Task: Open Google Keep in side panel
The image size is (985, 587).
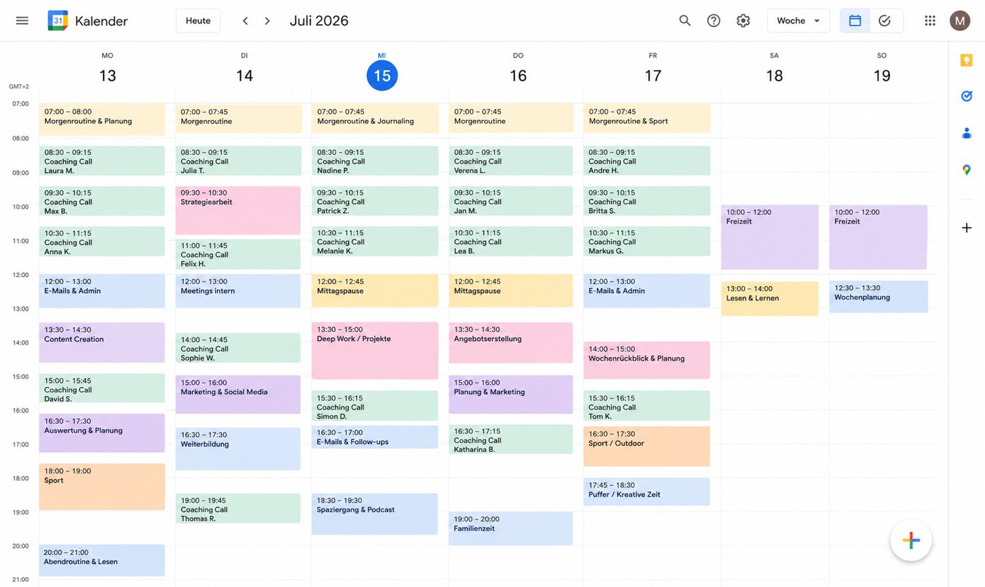Action: 967,60
